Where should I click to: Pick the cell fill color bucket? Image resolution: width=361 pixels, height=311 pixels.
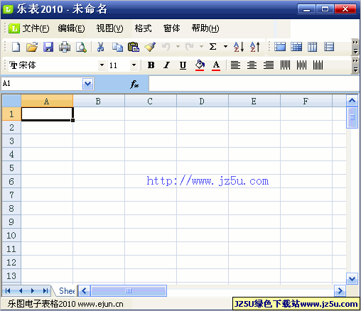[200, 65]
